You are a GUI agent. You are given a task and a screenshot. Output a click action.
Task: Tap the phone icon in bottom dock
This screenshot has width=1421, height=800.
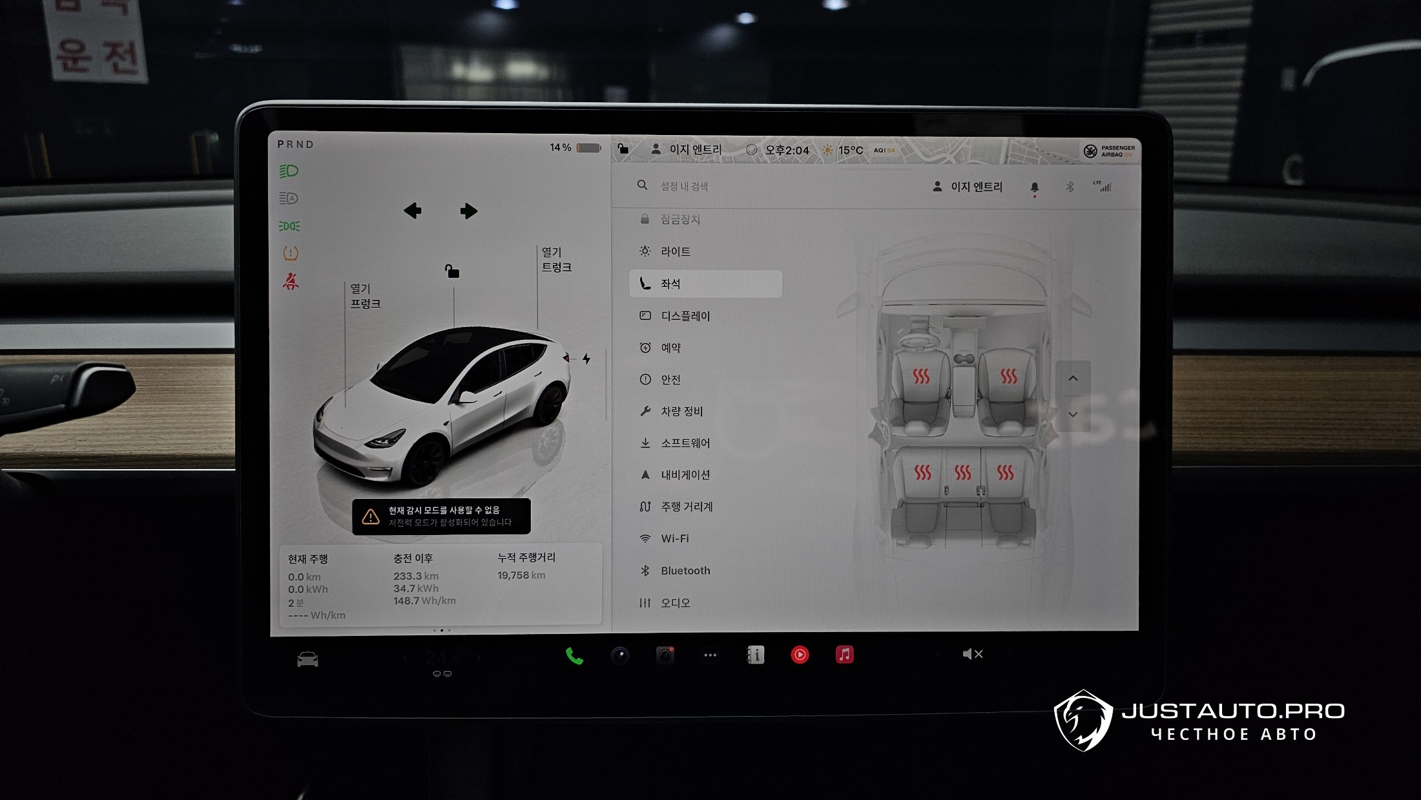pyautogui.click(x=574, y=656)
